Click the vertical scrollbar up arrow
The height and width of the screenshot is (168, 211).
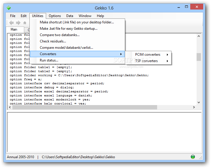click(x=199, y=36)
